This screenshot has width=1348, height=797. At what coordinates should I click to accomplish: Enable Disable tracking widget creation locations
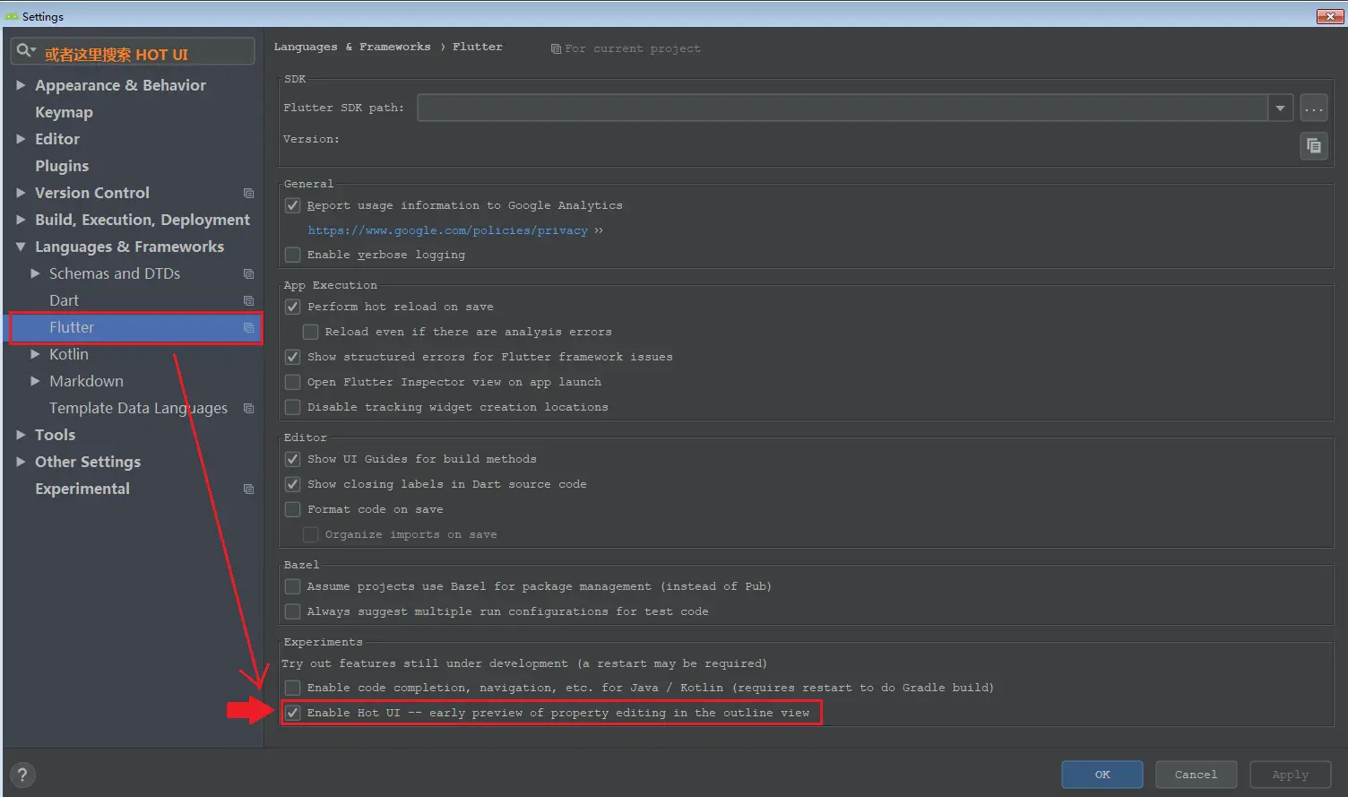(292, 407)
